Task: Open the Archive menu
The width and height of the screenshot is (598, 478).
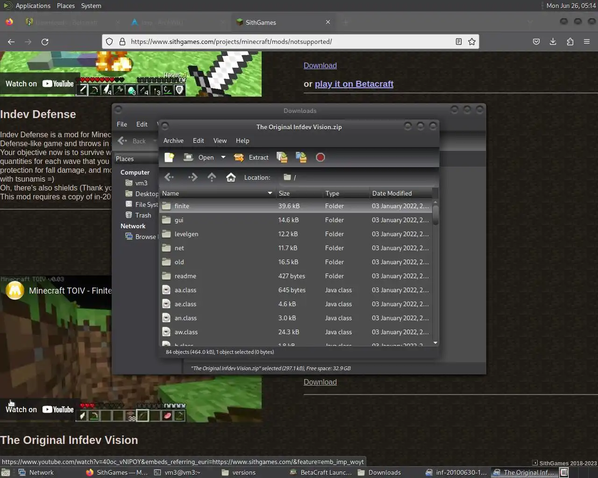Action: coord(173,141)
